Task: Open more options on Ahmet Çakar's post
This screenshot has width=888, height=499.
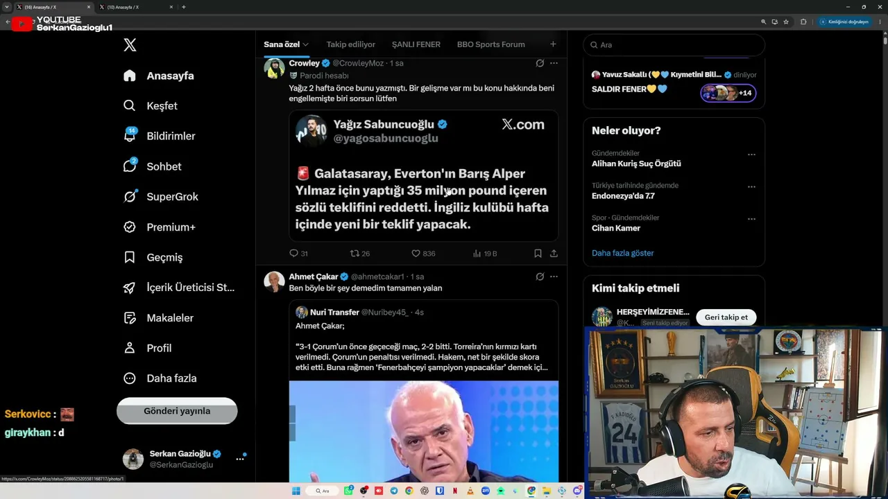Action: tap(554, 277)
